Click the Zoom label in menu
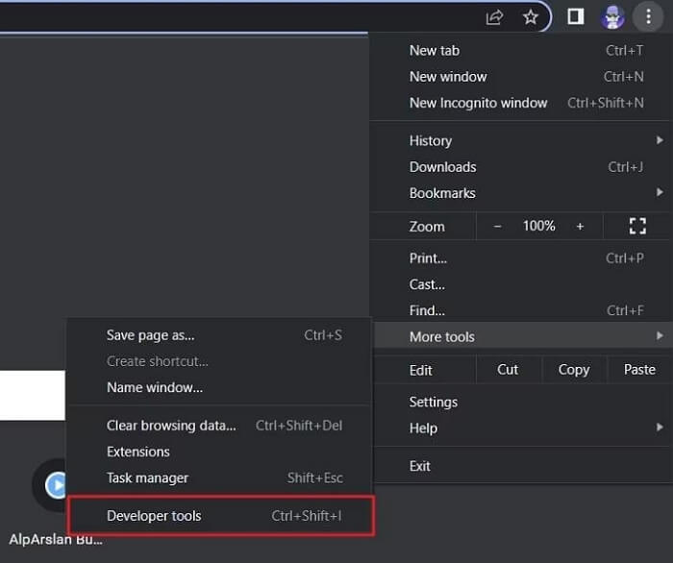The width and height of the screenshot is (673, 563). [427, 227]
